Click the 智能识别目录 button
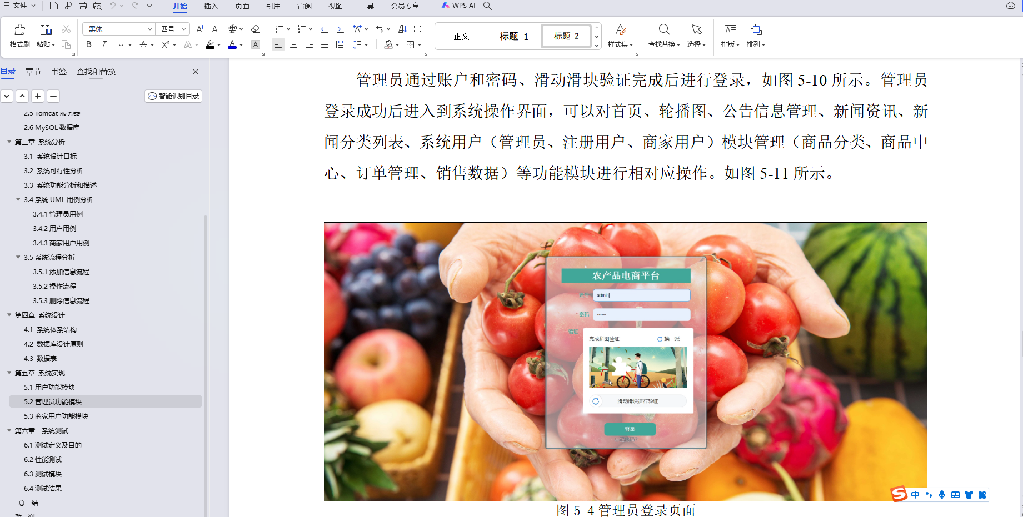This screenshot has height=517, width=1023. [x=173, y=96]
